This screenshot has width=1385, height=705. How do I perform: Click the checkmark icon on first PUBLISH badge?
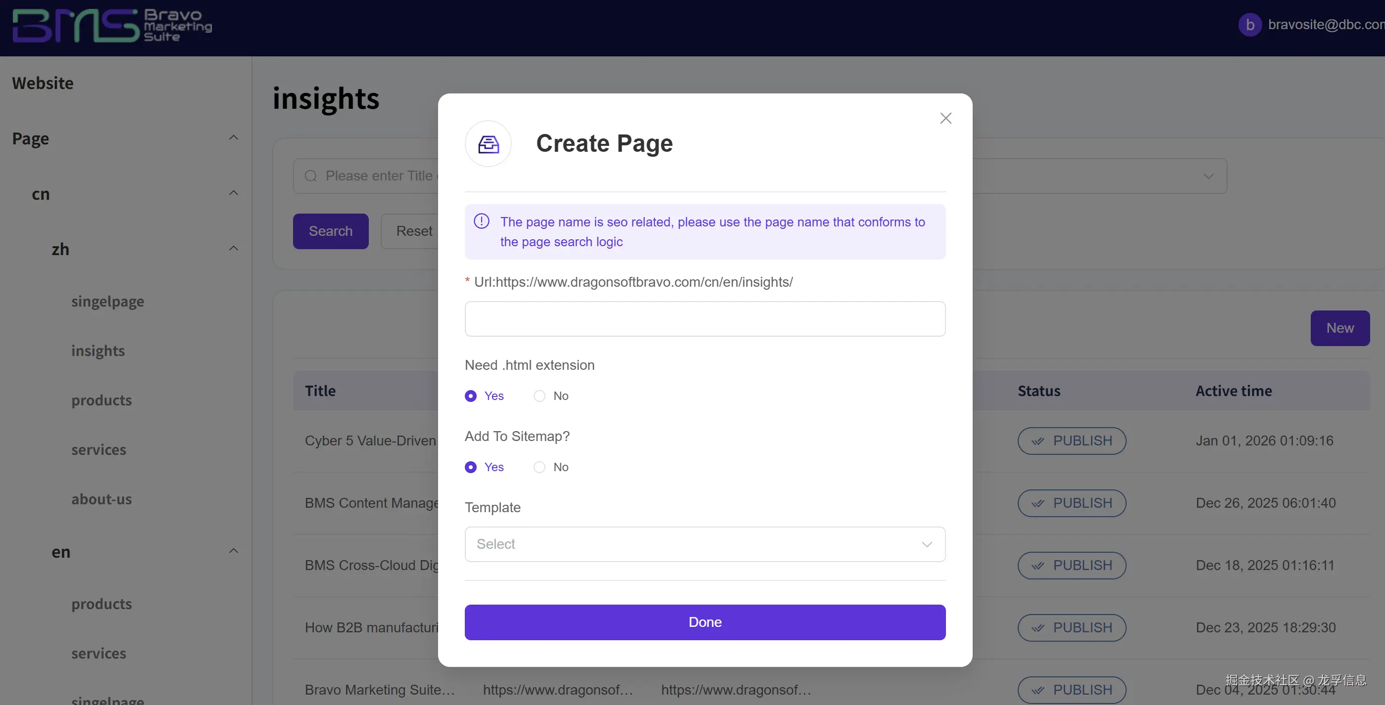(x=1038, y=441)
